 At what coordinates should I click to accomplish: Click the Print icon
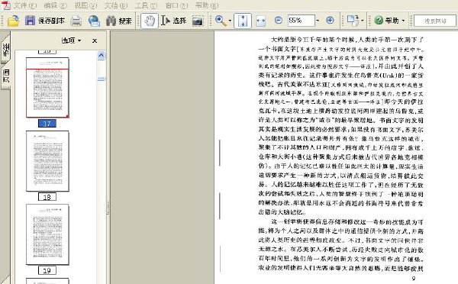[76, 21]
